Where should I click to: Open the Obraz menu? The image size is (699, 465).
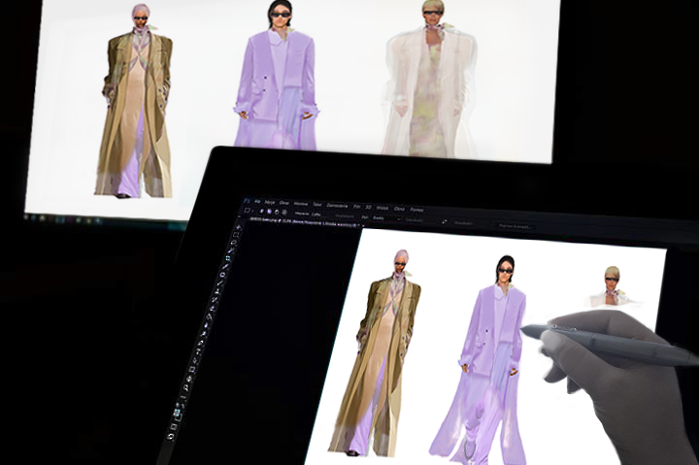(x=283, y=203)
